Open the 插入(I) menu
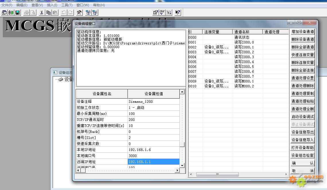Screen dimensions: 327x190 [52, 5]
